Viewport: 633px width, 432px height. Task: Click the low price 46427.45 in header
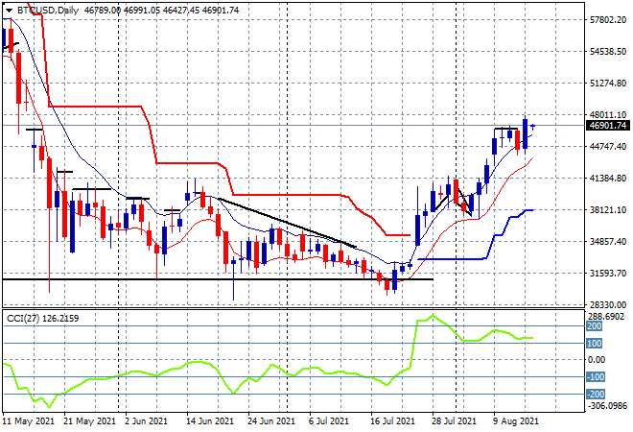[x=181, y=11]
